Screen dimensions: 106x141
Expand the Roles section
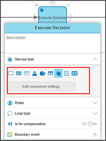(x=95, y=103)
